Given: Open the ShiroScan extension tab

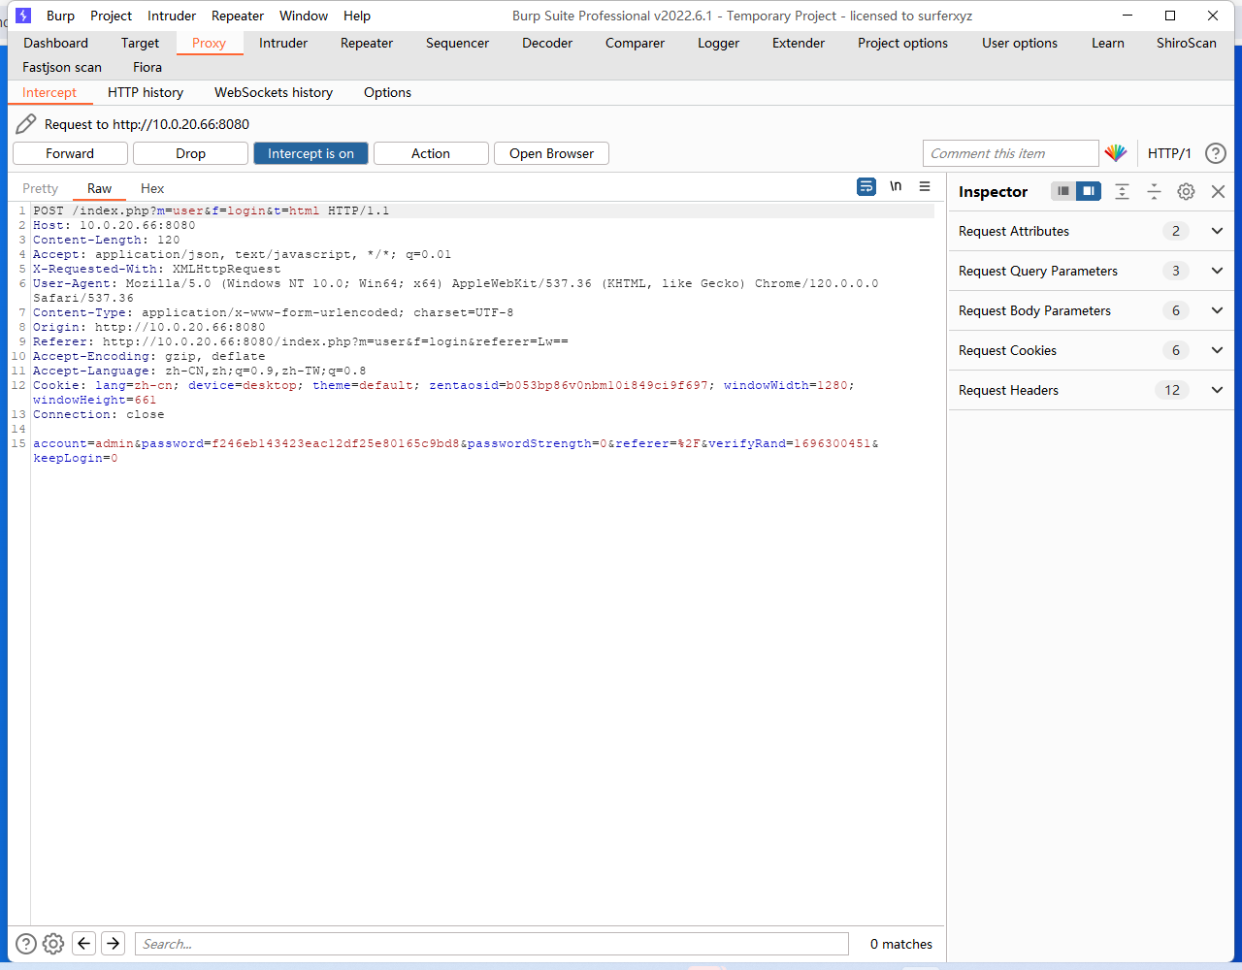Looking at the screenshot, I should 1186,43.
